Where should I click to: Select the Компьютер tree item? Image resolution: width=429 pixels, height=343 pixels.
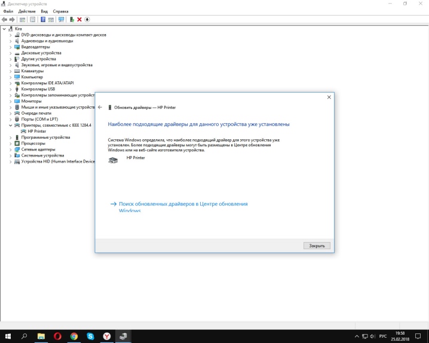pos(32,77)
